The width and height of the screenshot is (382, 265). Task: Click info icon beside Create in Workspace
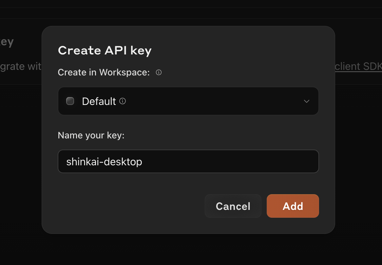[x=159, y=72]
